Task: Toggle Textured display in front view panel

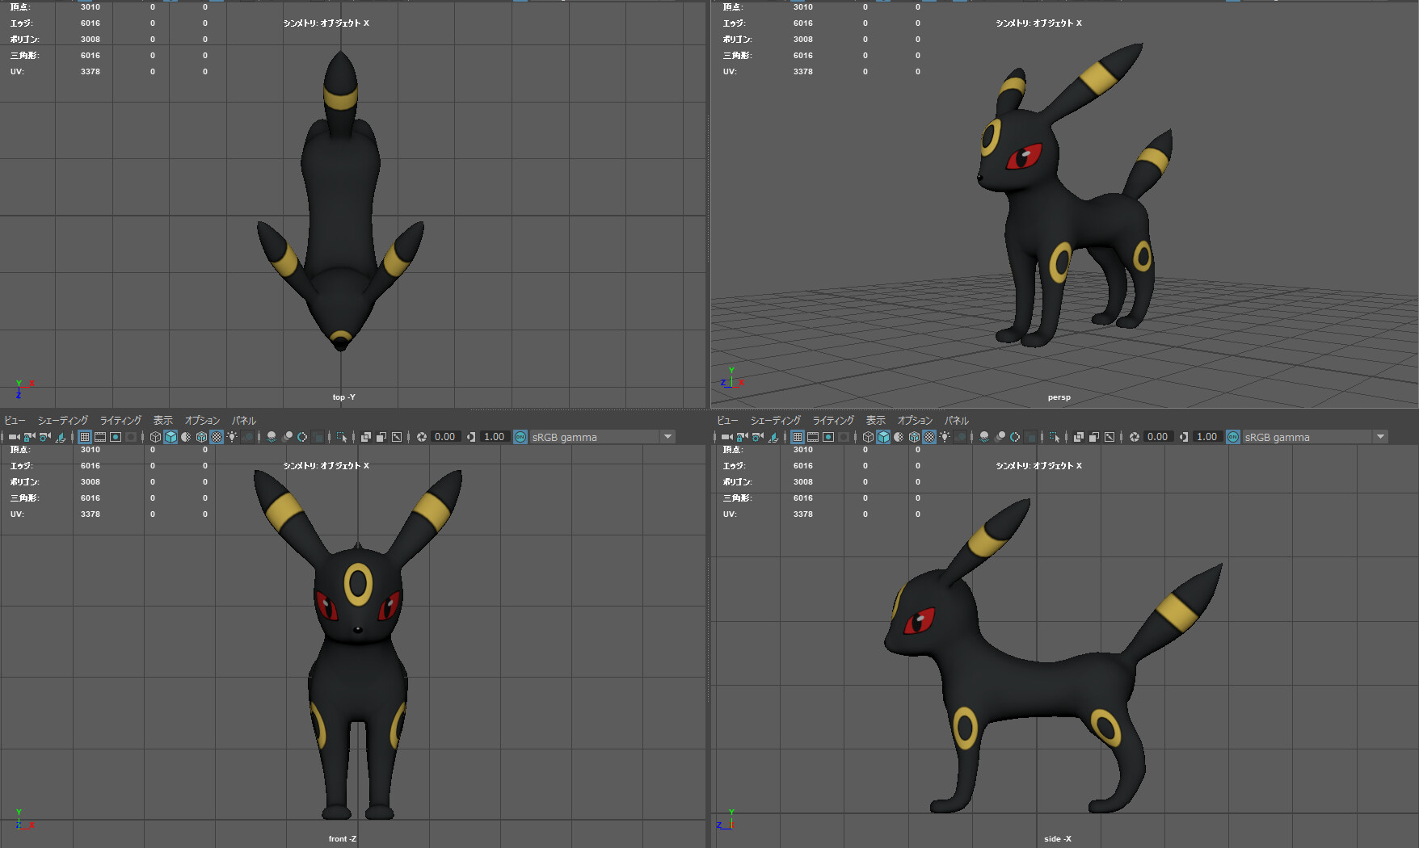Action: 217,437
